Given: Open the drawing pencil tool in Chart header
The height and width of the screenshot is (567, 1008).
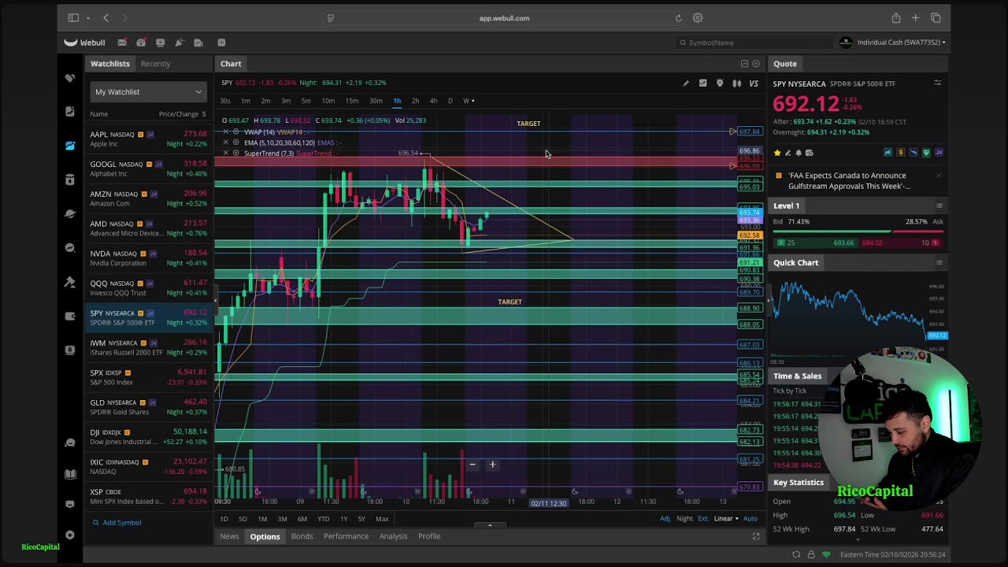Looking at the screenshot, I should (x=685, y=83).
